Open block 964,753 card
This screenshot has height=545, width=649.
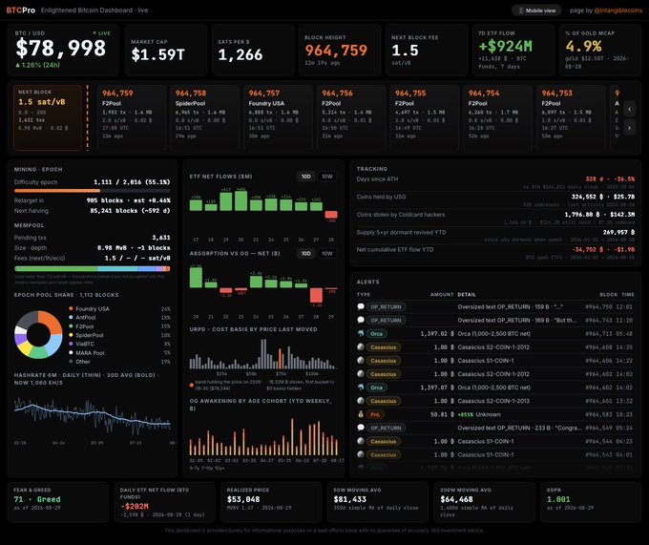[571, 117]
